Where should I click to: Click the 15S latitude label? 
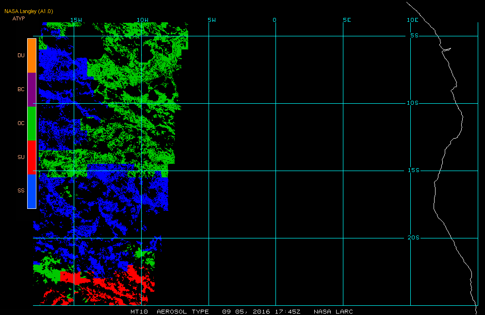click(414, 170)
